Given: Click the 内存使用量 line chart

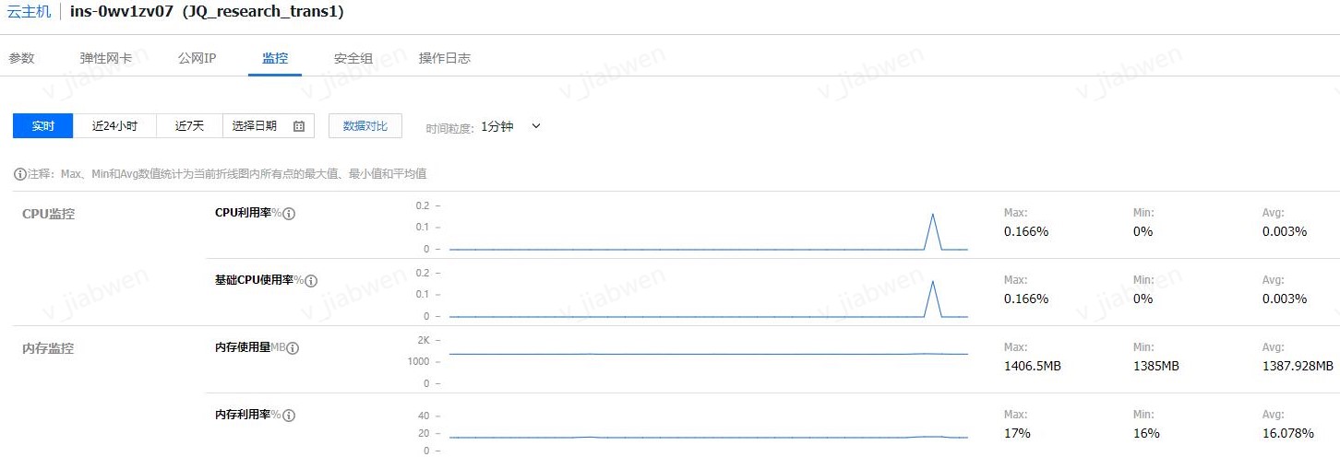Looking at the screenshot, I should tap(708, 354).
